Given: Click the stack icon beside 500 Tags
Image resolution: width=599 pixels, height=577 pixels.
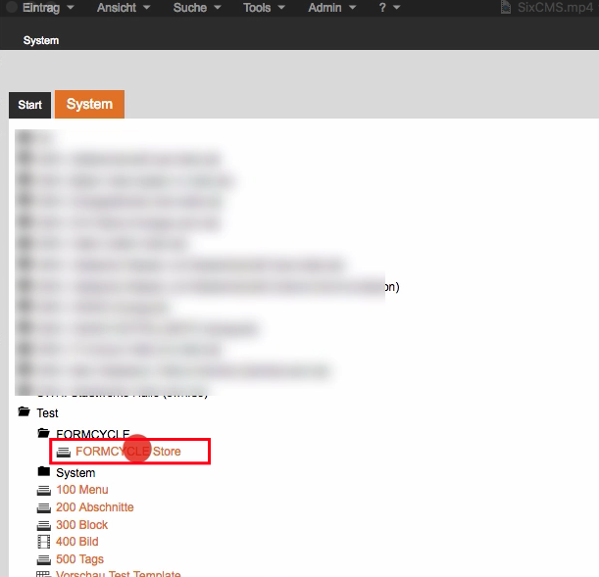Looking at the screenshot, I should pyautogui.click(x=43, y=559).
